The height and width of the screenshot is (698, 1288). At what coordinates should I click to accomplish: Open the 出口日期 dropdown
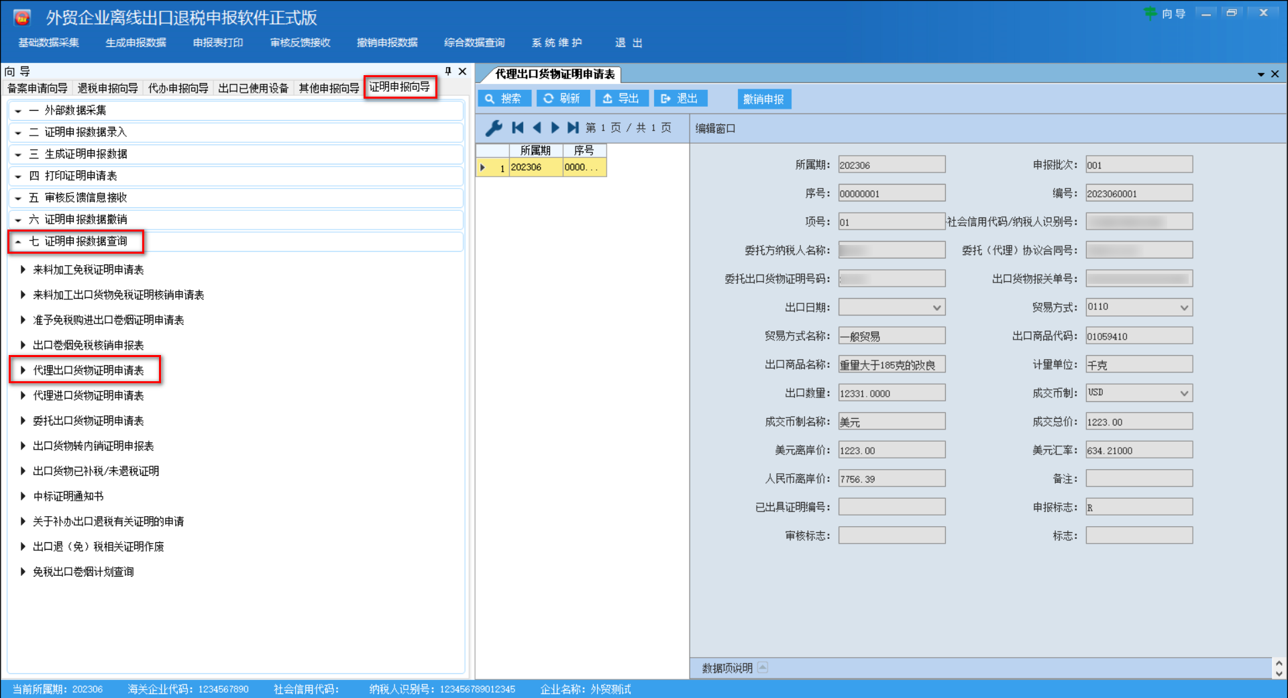point(936,308)
